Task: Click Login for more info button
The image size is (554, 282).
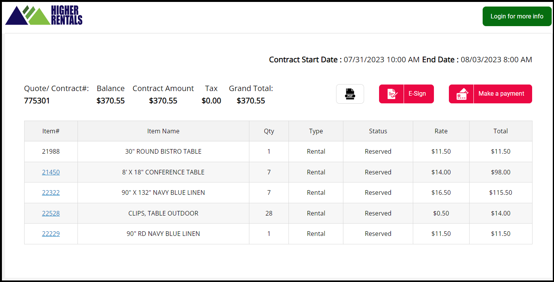Action: [517, 17]
